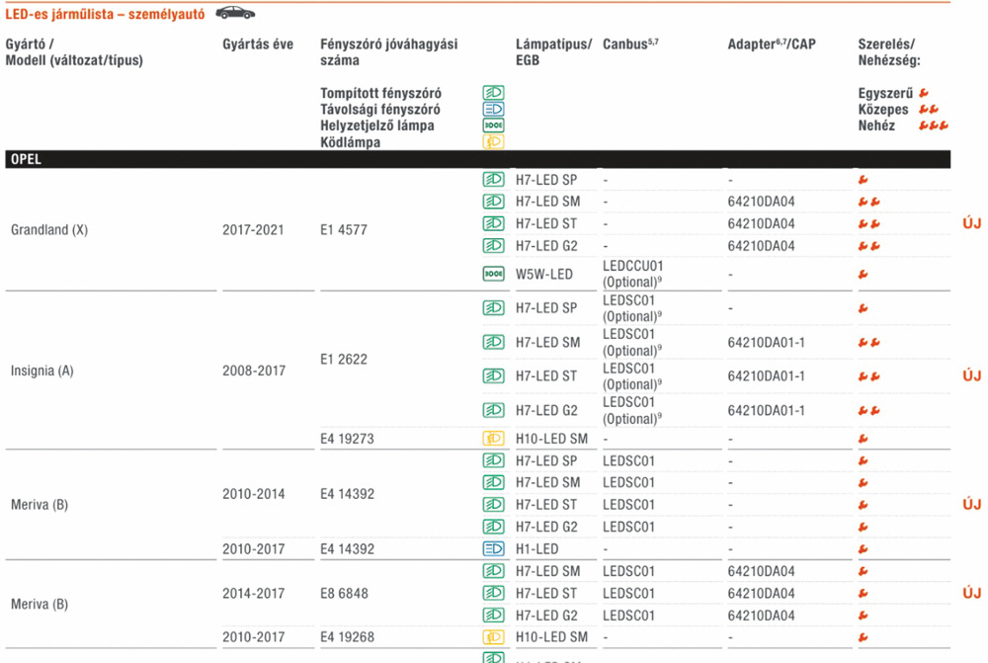Click the 'Szerelés/ Nehézség:' column header

coord(889,52)
